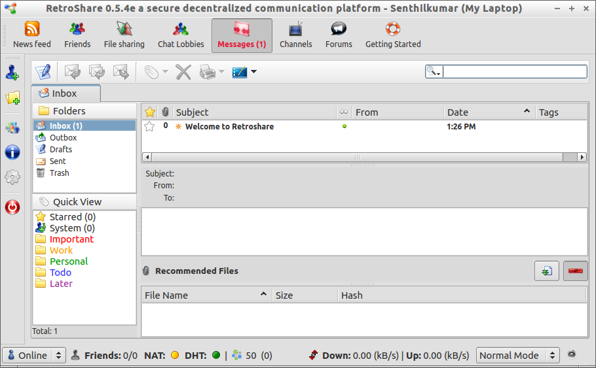Click the red hide Recommended Files button
Screen dimensions: 596x368
576,271
